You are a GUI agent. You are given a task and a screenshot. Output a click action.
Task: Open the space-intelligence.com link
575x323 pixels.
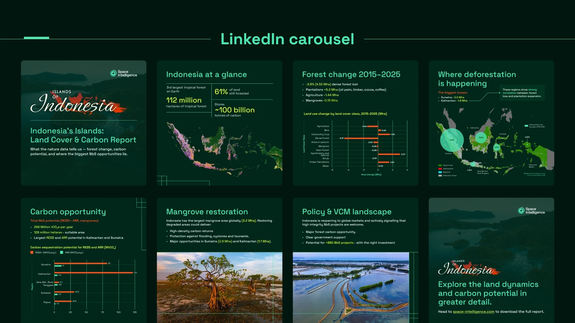pos(473,312)
